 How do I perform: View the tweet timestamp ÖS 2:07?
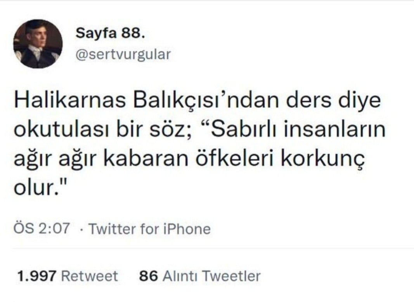[x=42, y=228]
